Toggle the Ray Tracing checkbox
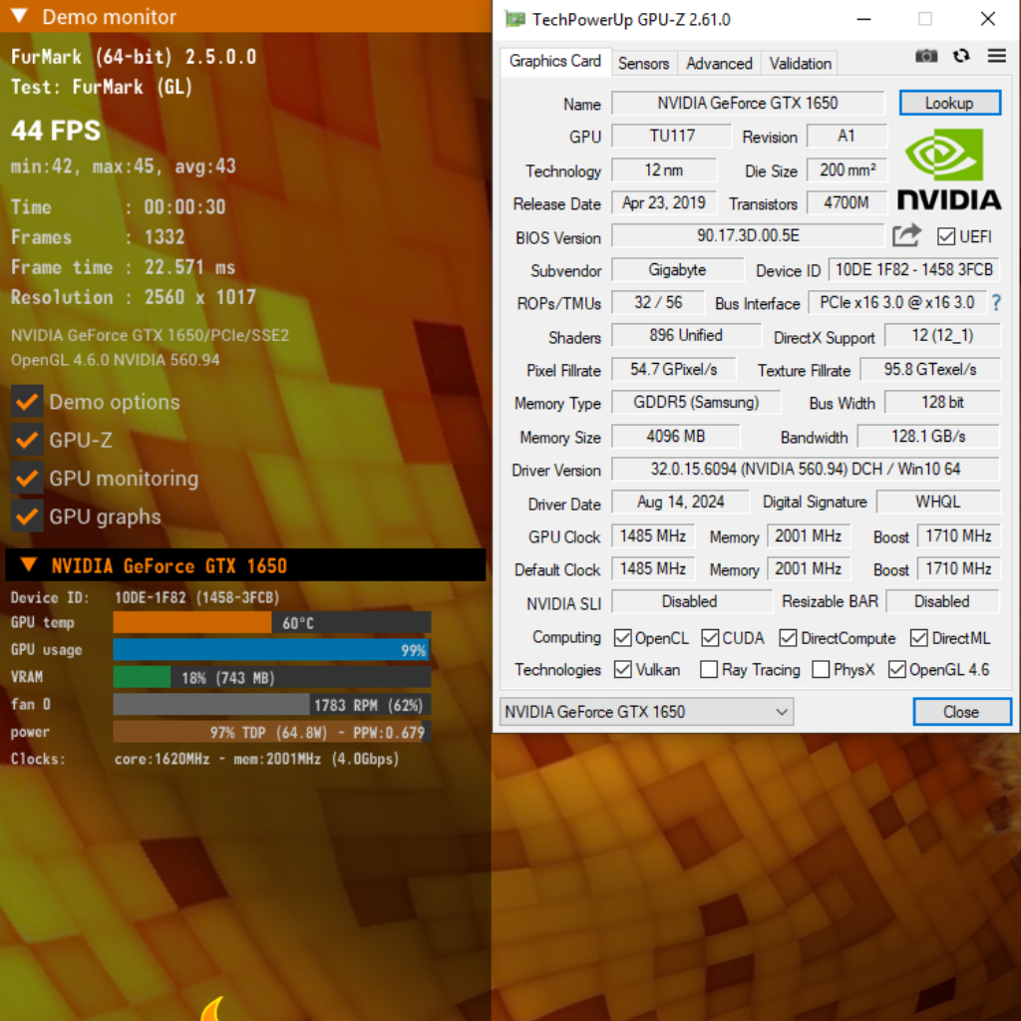The height and width of the screenshot is (1021, 1021). [709, 670]
